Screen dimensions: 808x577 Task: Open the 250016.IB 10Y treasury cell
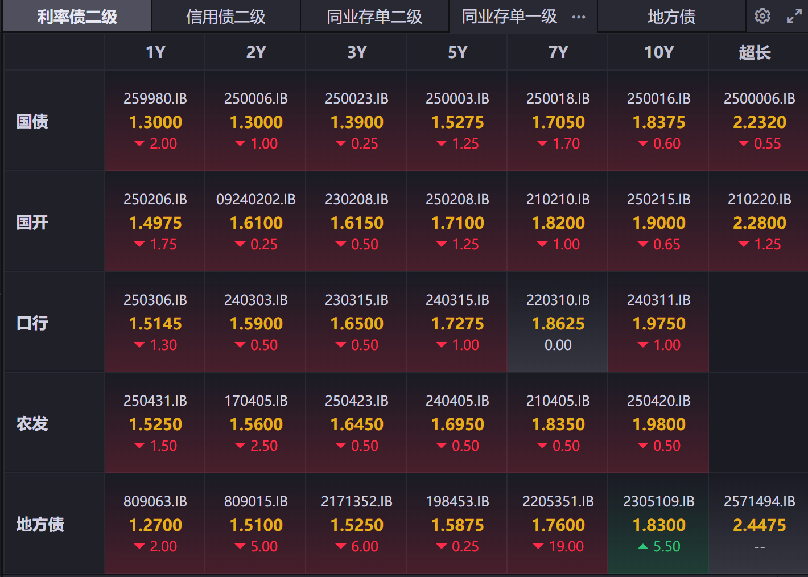[658, 121]
